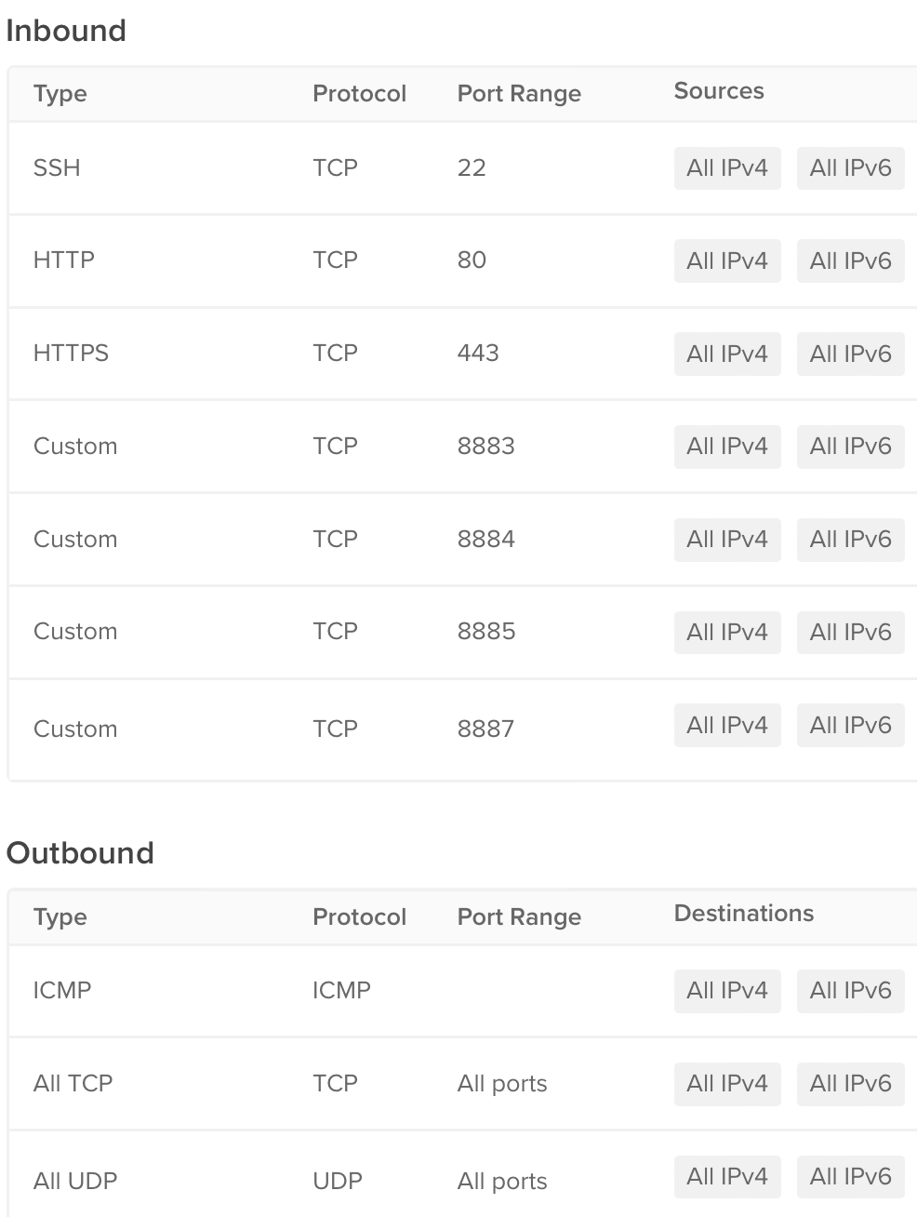
Task: Click the All IPv4 destination for ICMP
Action: 727,991
